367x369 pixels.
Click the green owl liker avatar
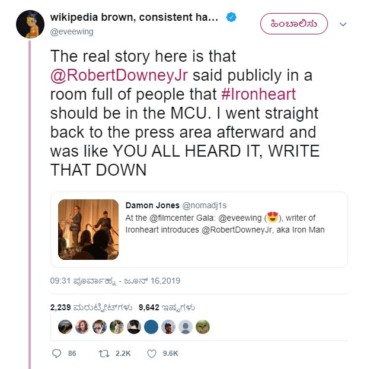(x=203, y=327)
